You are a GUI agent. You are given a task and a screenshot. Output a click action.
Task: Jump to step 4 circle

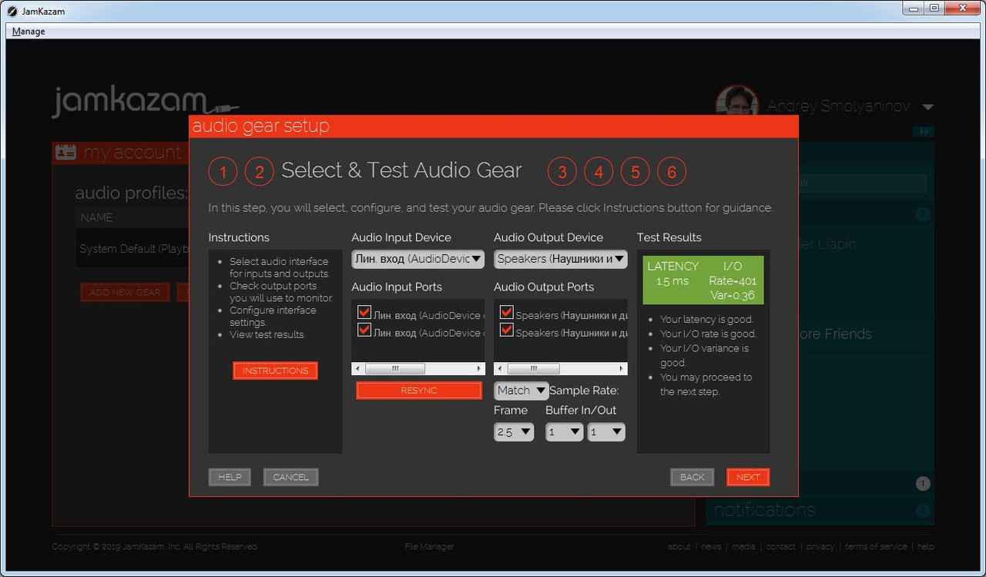tap(599, 172)
